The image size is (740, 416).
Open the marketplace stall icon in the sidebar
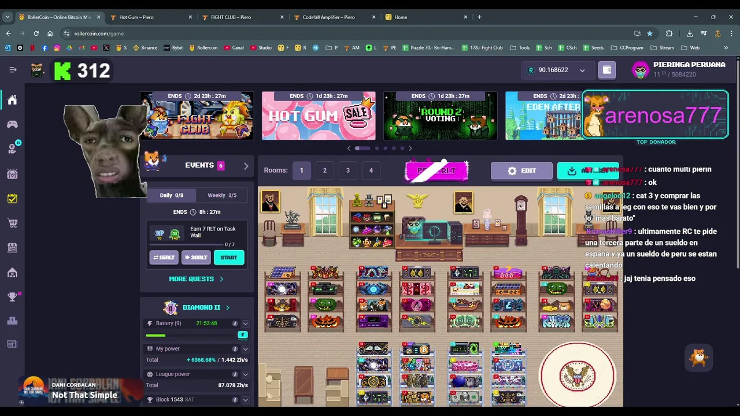point(12,247)
